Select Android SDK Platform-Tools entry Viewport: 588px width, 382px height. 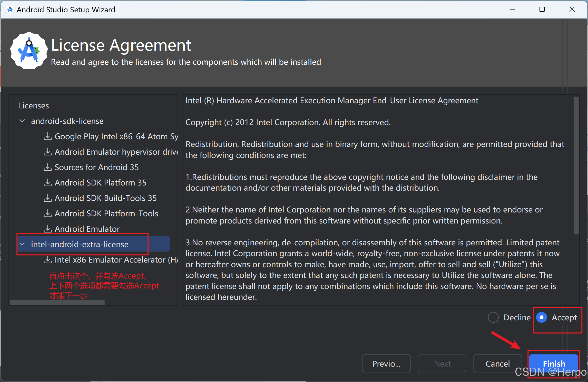point(106,213)
